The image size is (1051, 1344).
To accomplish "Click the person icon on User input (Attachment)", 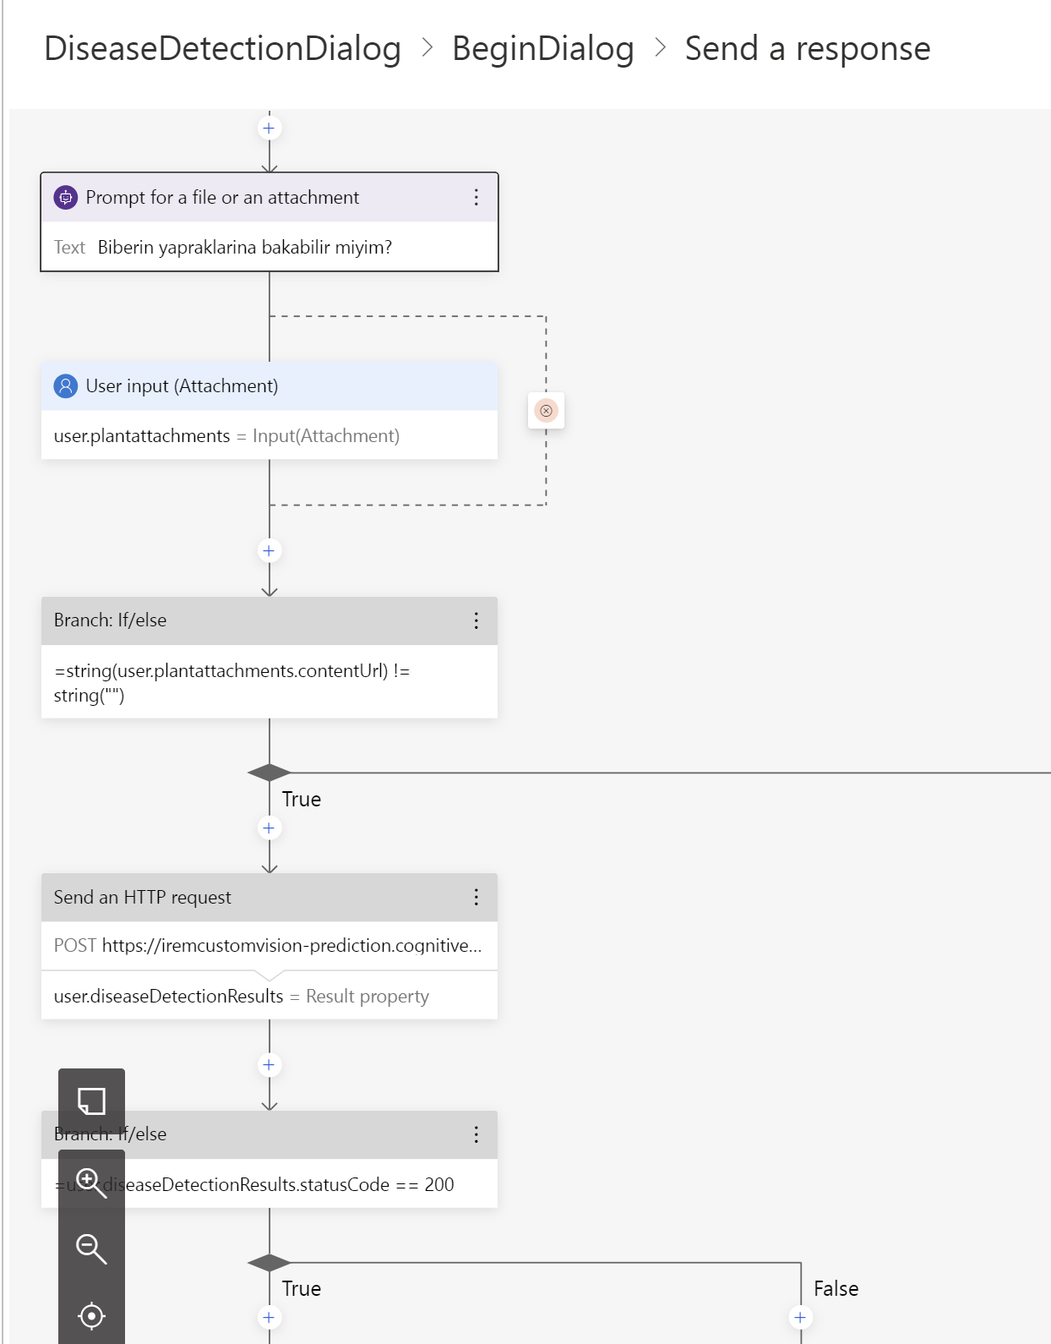I will (66, 386).
